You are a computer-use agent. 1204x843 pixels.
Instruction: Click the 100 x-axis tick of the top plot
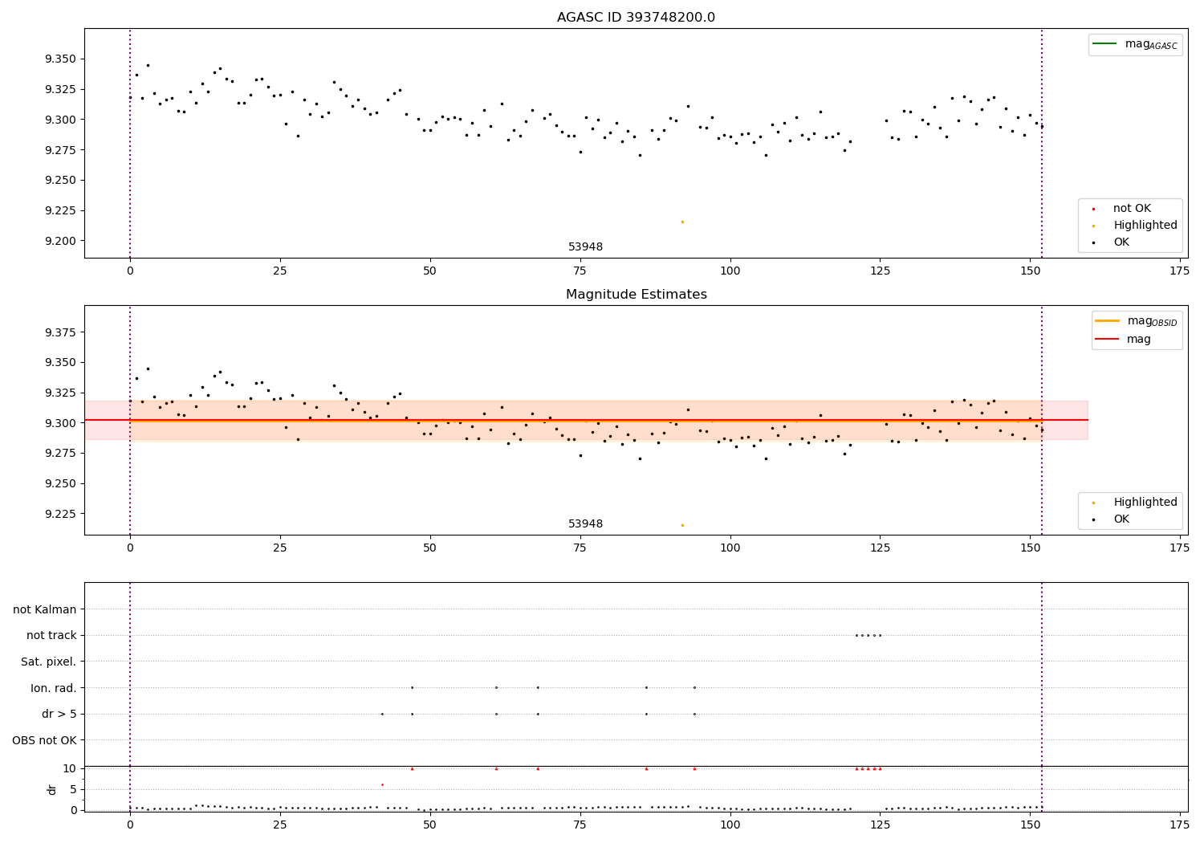730,271
